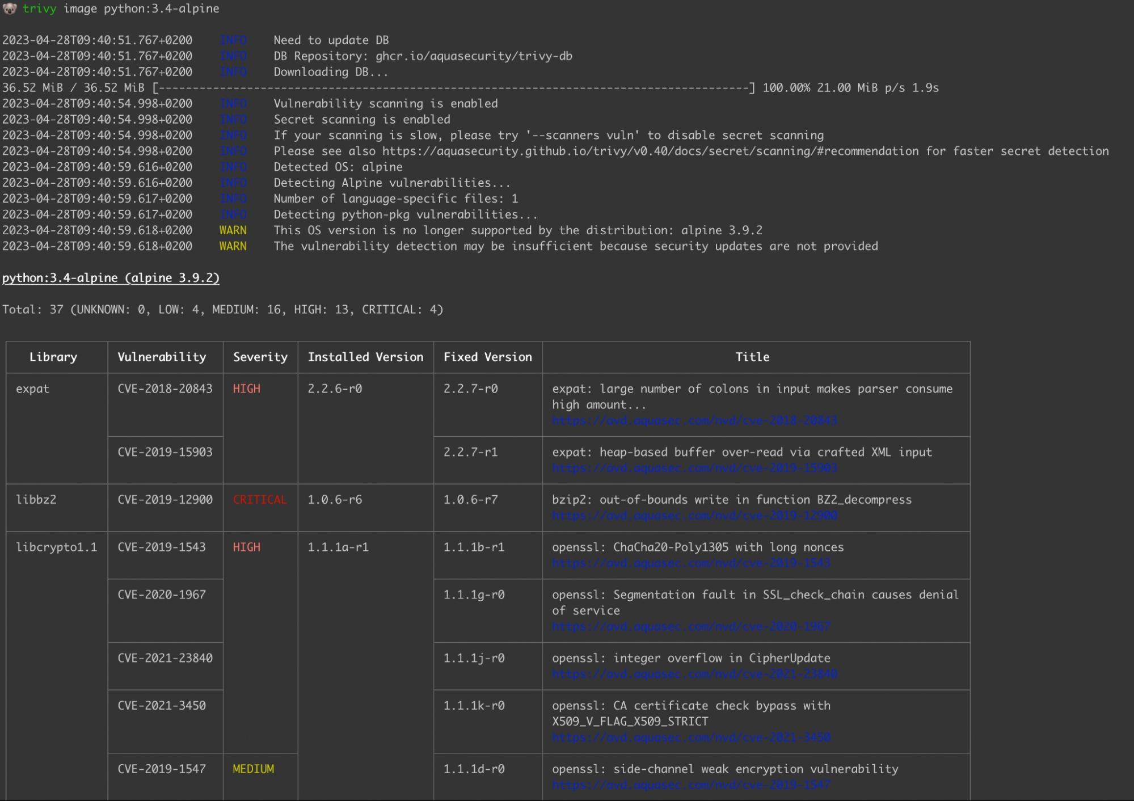Screen dimensions: 1134x801
Task: Open the CVE-2019-1543 advisory link
Action: [x=691, y=563]
